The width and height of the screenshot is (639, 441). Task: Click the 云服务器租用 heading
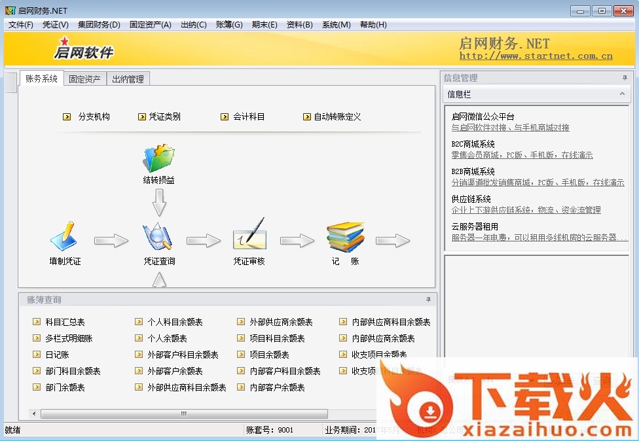[x=475, y=226]
